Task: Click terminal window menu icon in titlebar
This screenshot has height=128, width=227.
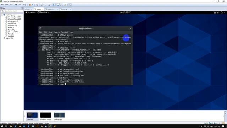Action: tap(40, 28)
